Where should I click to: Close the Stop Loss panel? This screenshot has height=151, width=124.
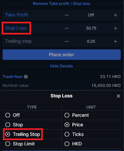pyautogui.click(x=118, y=96)
